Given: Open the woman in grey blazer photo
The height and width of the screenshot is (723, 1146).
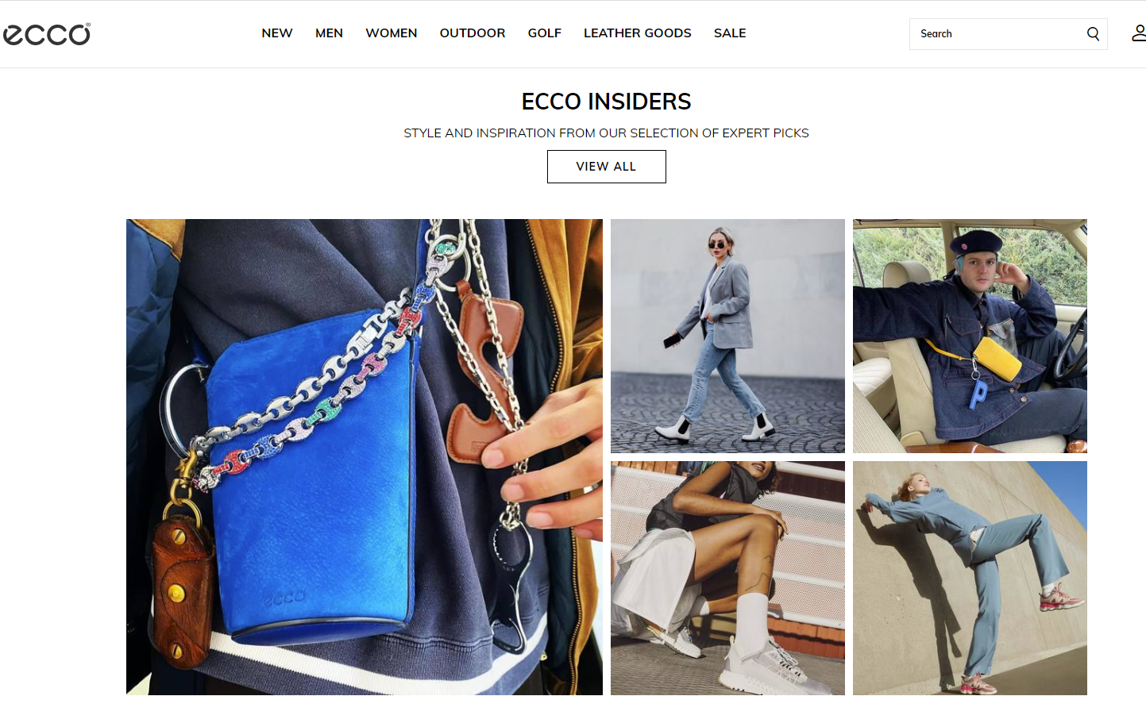Looking at the screenshot, I should [x=727, y=336].
